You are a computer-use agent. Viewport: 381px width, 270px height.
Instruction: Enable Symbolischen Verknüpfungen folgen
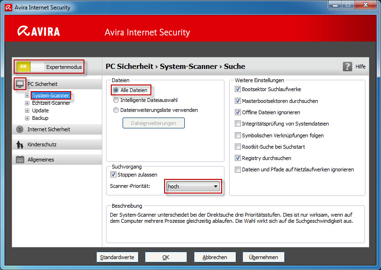pos(238,135)
